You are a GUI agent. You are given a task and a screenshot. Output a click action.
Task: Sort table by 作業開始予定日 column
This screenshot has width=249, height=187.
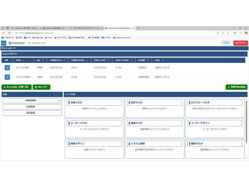pyautogui.click(x=64, y=60)
